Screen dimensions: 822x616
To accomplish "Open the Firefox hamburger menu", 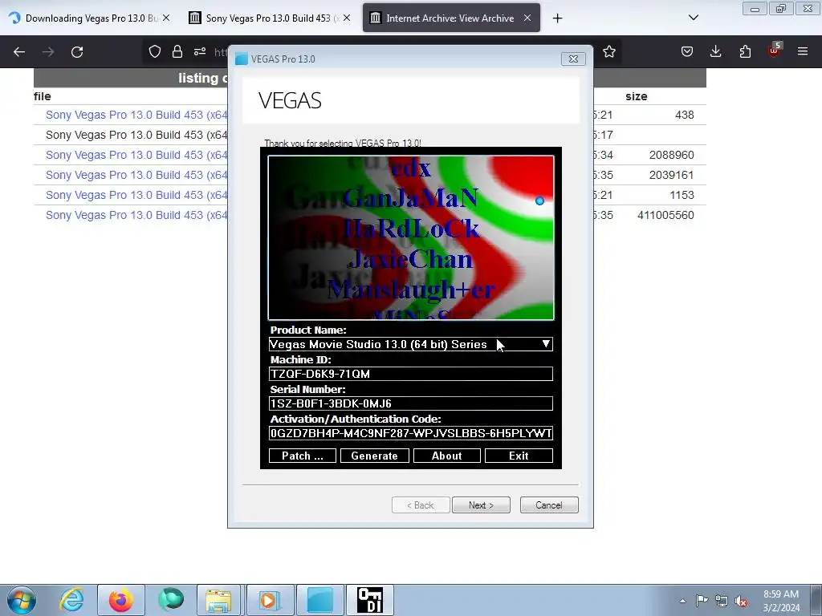I will pyautogui.click(x=803, y=51).
